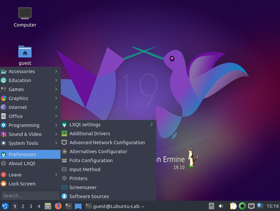
Task: Switch to virtual desktop 4
Action: click(39, 206)
